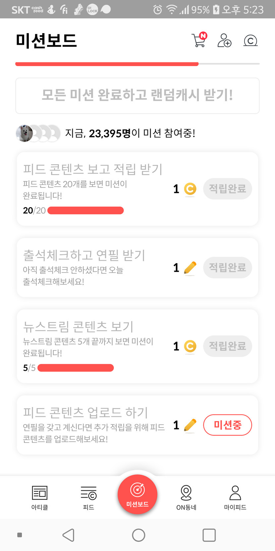Open the shopping cart icon
275x551 pixels.
point(199,40)
